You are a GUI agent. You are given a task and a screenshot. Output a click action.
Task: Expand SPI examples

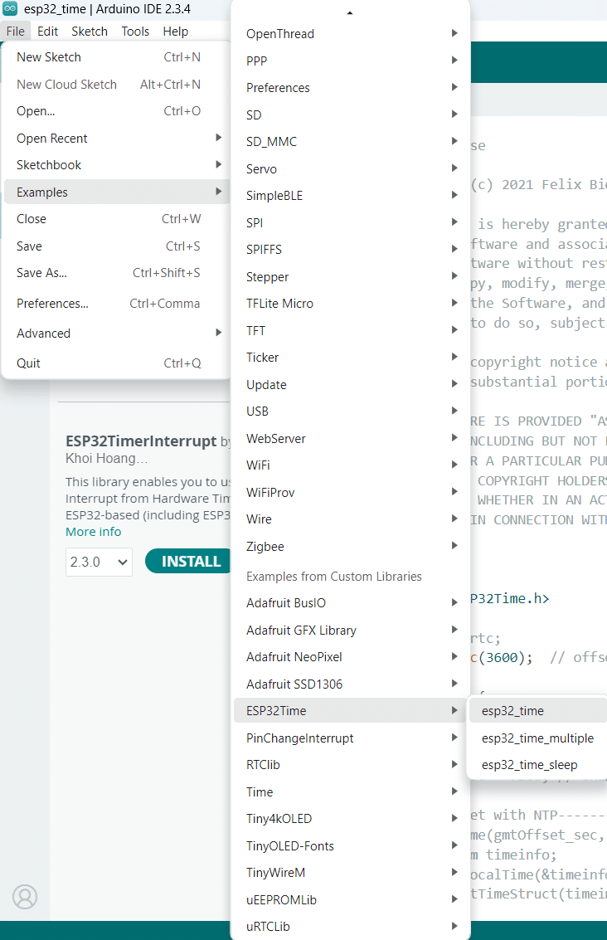[350, 222]
